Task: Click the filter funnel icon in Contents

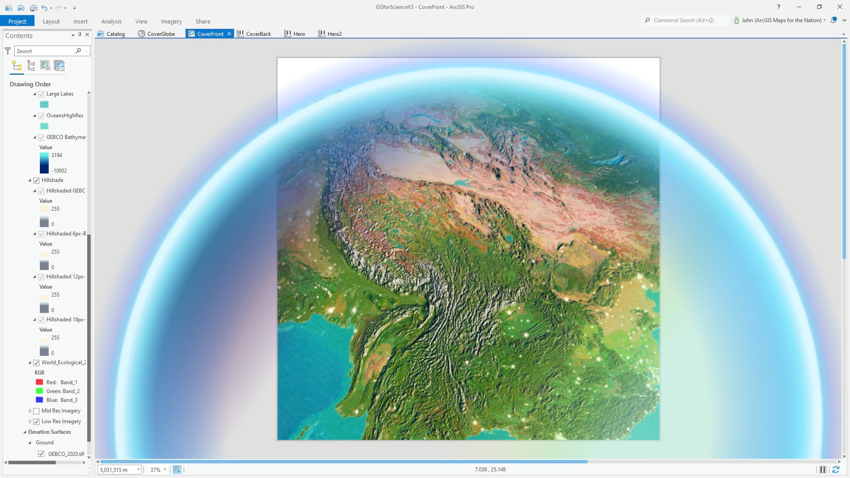Action: click(8, 51)
